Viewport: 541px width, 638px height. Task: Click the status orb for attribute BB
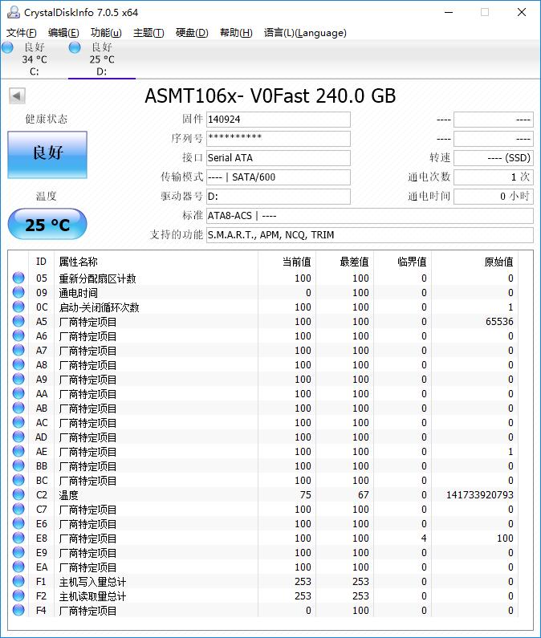(18, 465)
